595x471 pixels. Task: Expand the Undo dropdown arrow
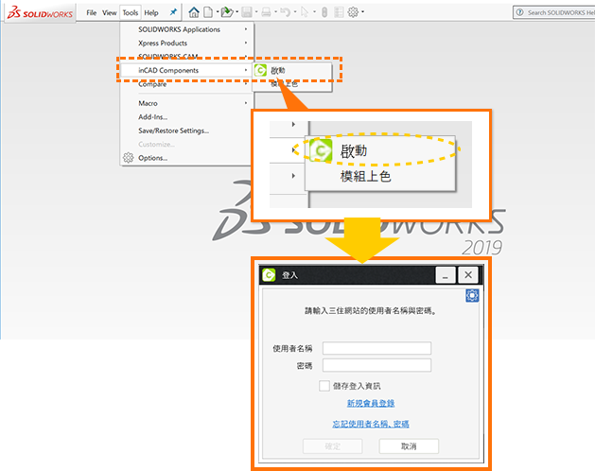pos(295,12)
